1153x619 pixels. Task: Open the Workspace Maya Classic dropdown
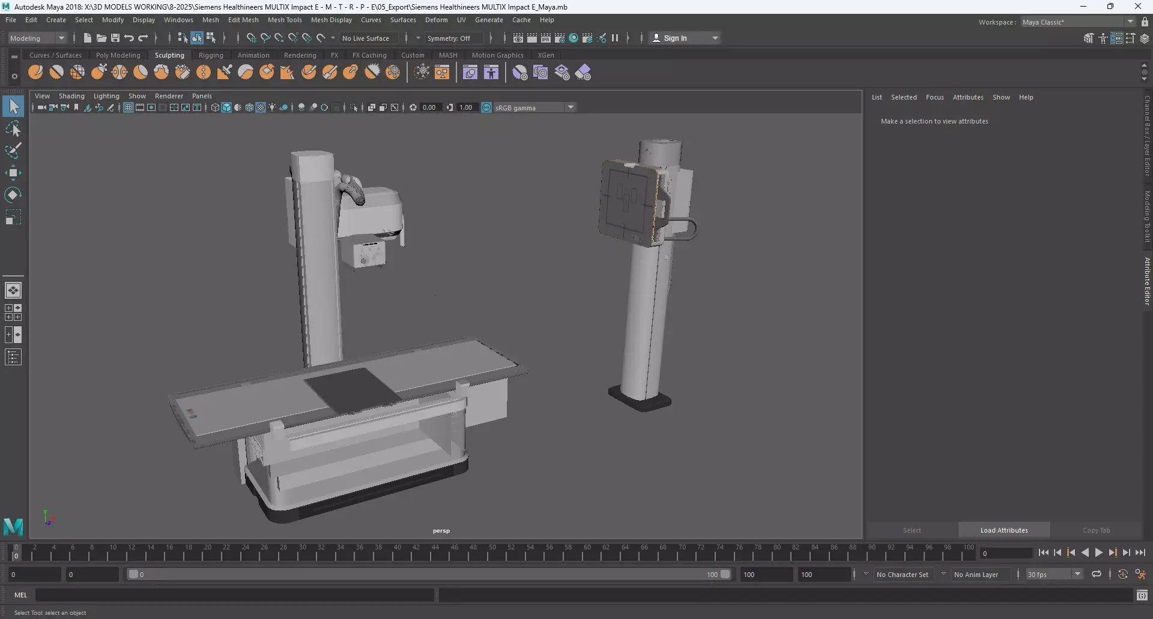click(1078, 22)
